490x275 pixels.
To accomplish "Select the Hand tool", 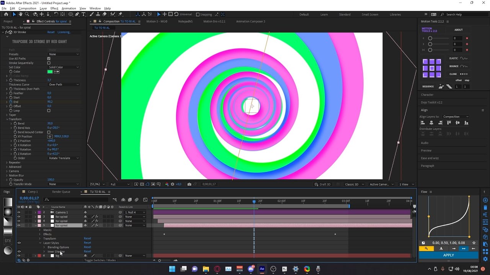I will (x=21, y=14).
